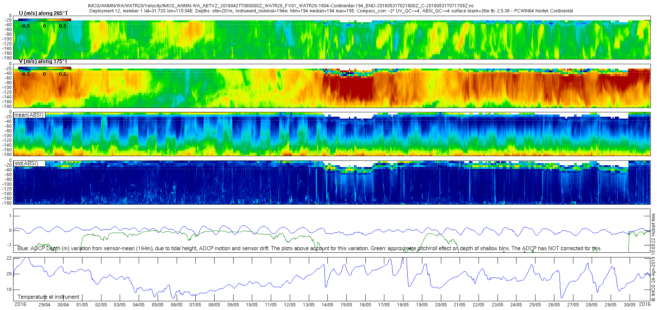
Task: Select the NetCDF file path title text
Action: pyautogui.click(x=281, y=6)
